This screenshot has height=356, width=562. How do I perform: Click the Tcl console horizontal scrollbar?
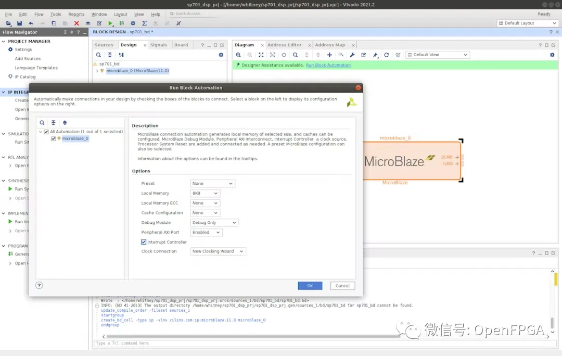[253, 337]
